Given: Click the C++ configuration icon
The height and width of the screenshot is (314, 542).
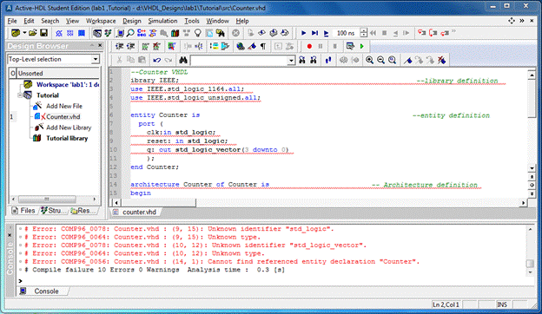Looking at the screenshot, I should coord(142,33).
